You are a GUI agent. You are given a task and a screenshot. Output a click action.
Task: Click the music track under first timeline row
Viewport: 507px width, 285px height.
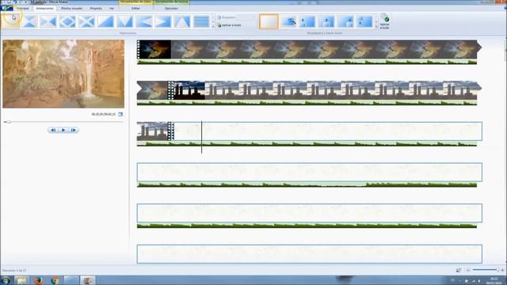[x=307, y=62]
